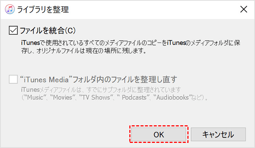
Task: Click the word "Podcasts" in grey text
Action: [x=134, y=97]
